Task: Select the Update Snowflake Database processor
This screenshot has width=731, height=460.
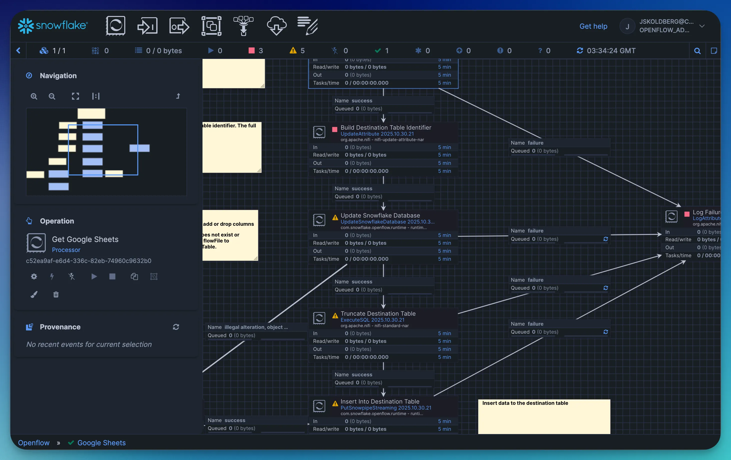Action: point(383,237)
